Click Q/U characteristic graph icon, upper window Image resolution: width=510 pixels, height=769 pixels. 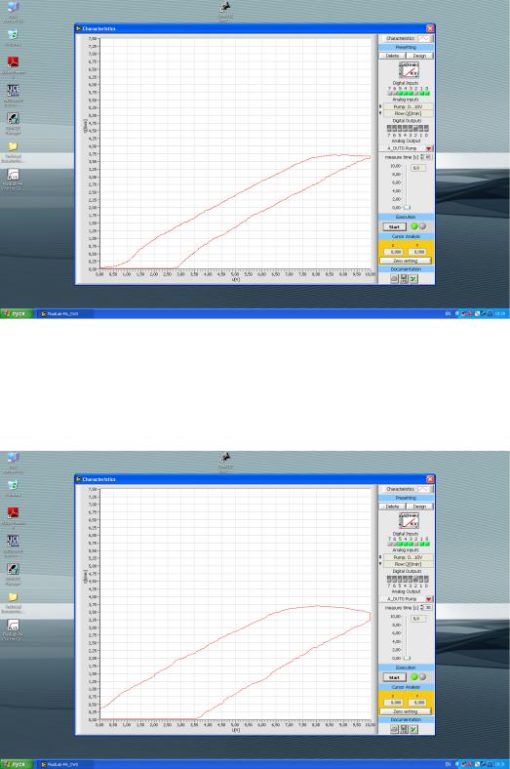(409, 70)
